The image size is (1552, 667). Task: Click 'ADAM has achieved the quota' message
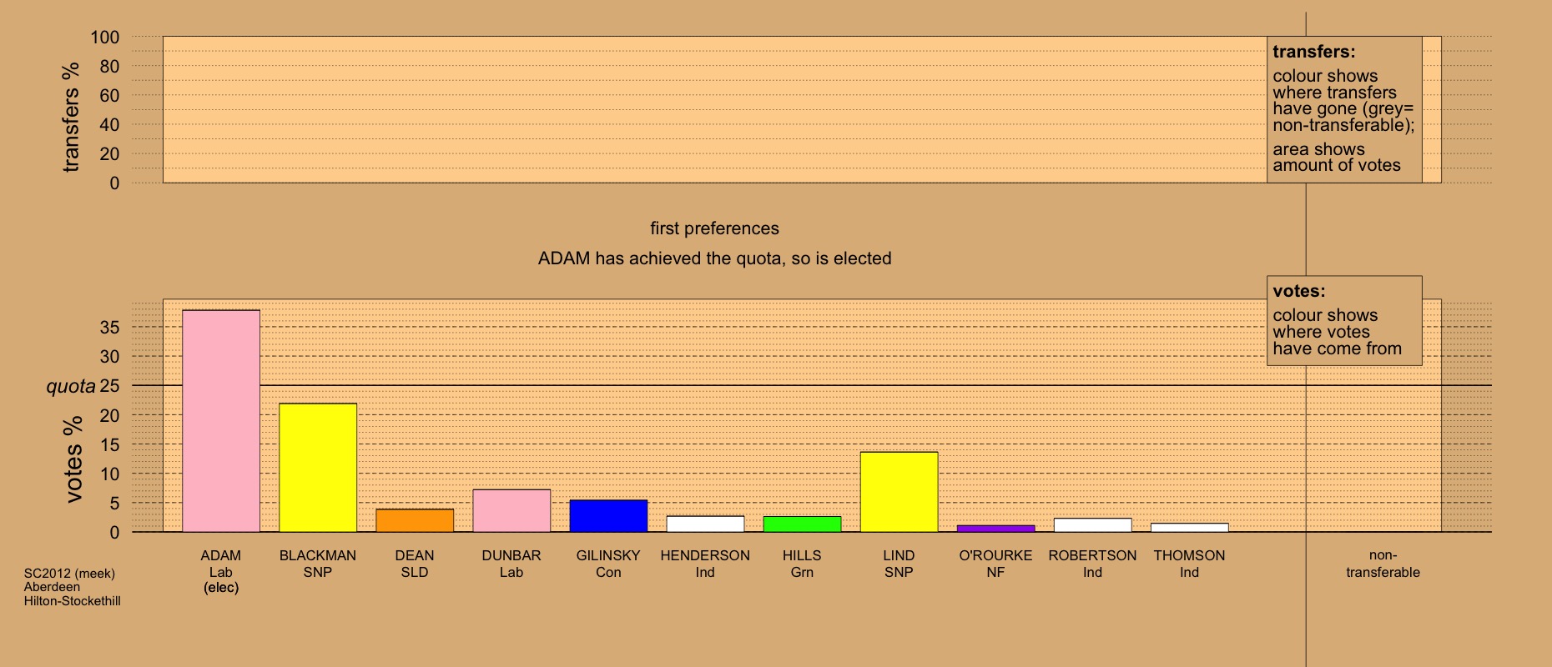point(714,258)
